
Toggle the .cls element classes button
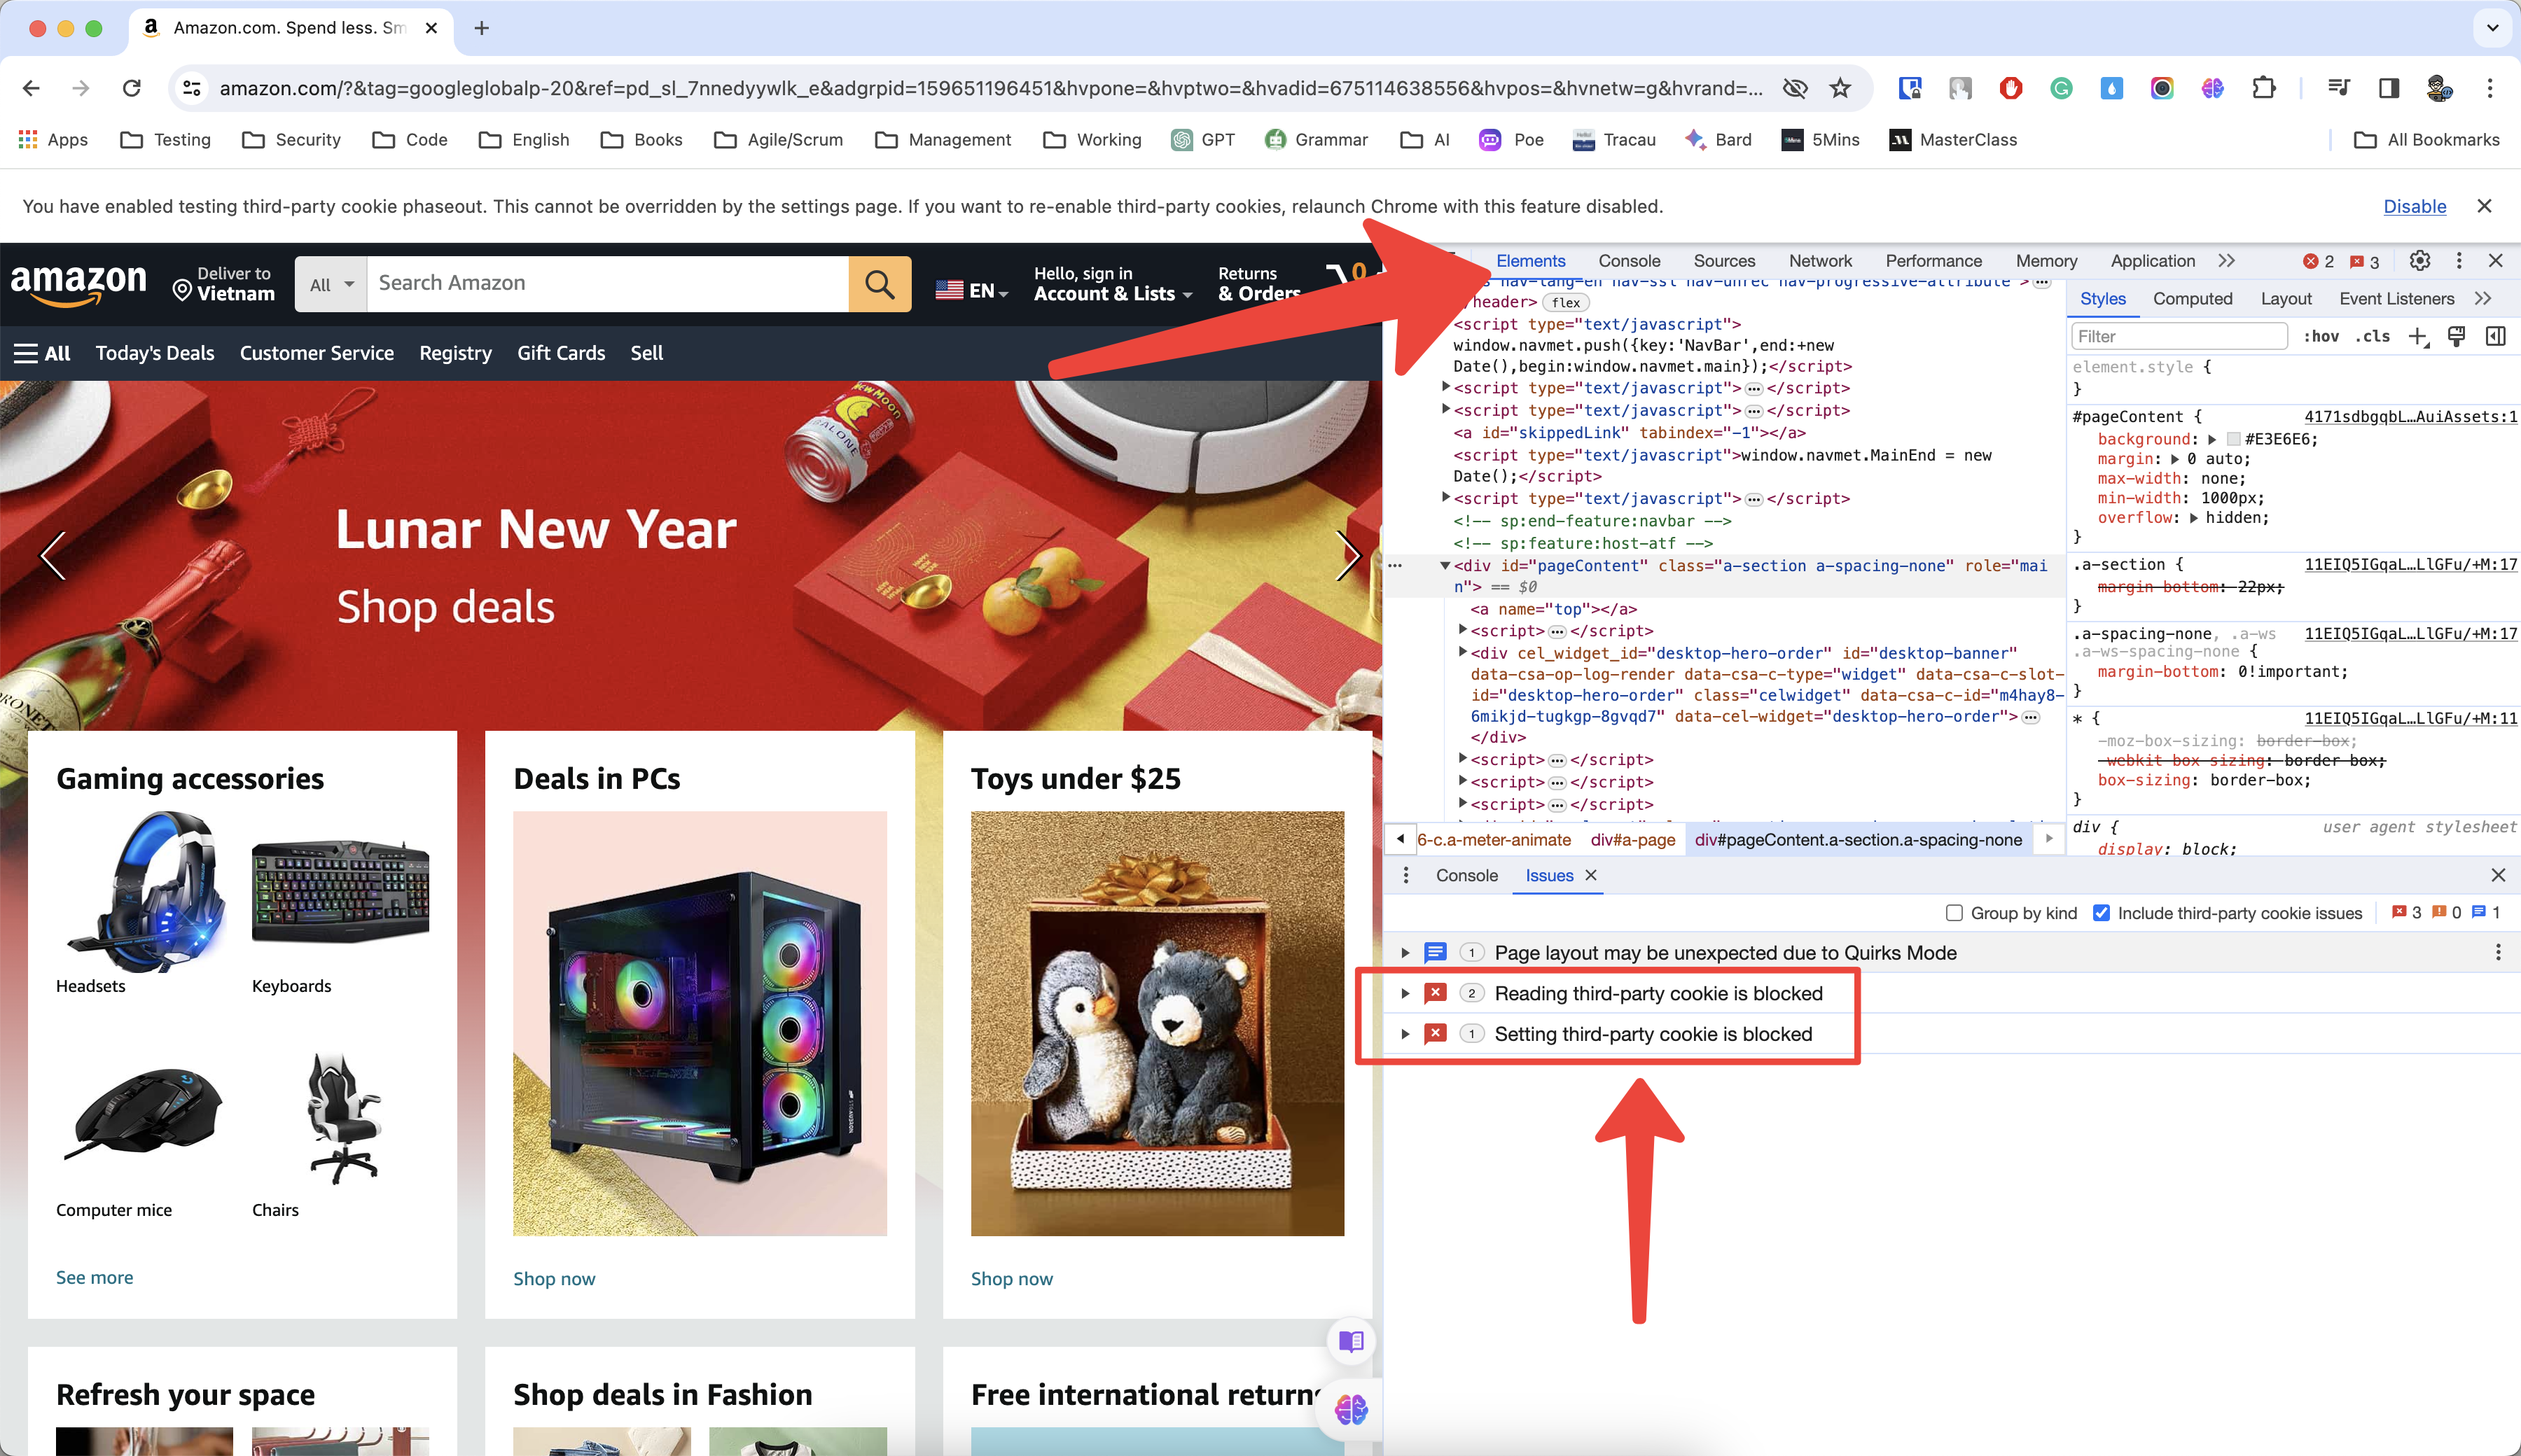pyautogui.click(x=2373, y=336)
